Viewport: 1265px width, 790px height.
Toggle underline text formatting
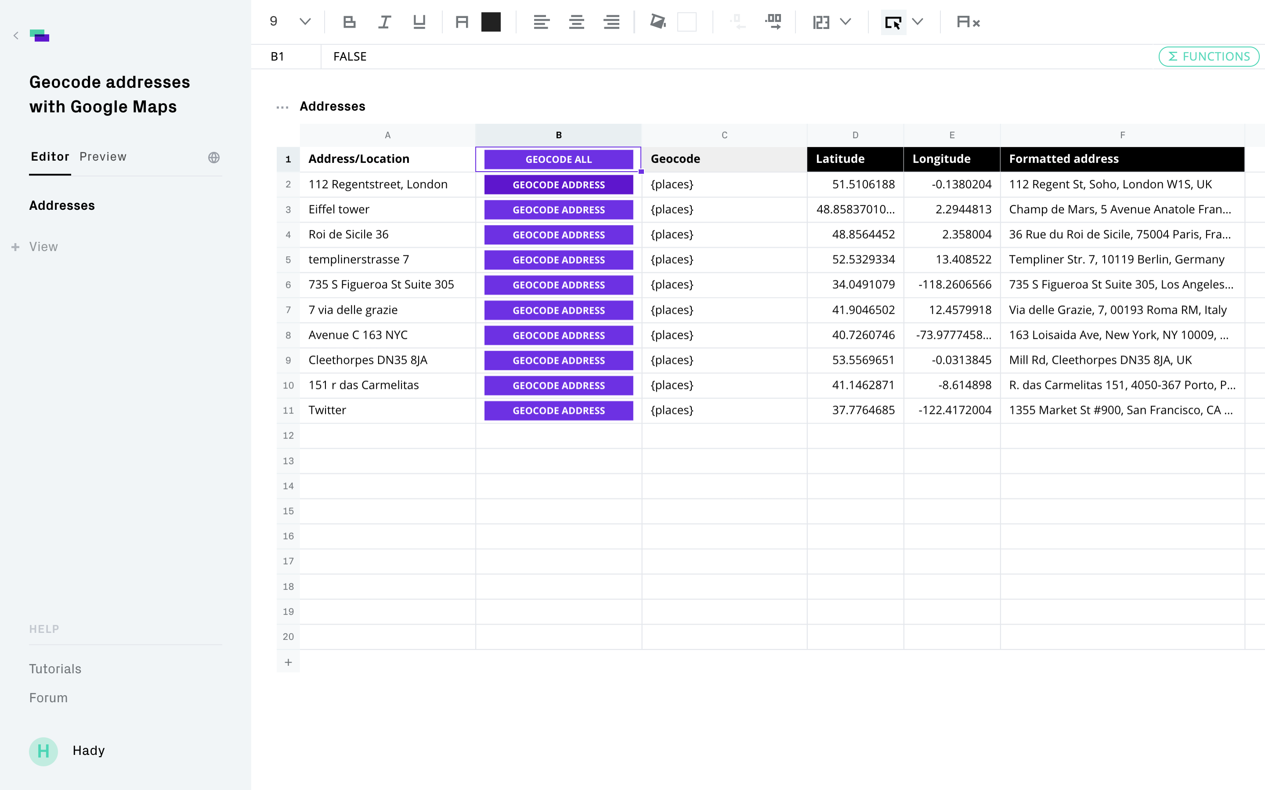point(419,22)
